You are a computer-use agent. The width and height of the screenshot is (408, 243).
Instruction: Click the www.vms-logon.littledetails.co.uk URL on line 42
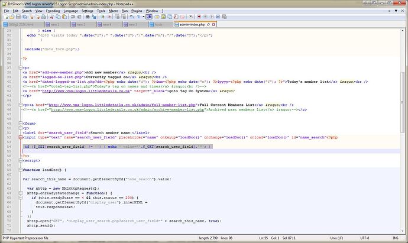[x=86, y=91]
